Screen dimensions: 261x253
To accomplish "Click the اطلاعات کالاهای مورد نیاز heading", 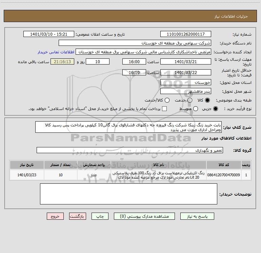I will point(226,138).
